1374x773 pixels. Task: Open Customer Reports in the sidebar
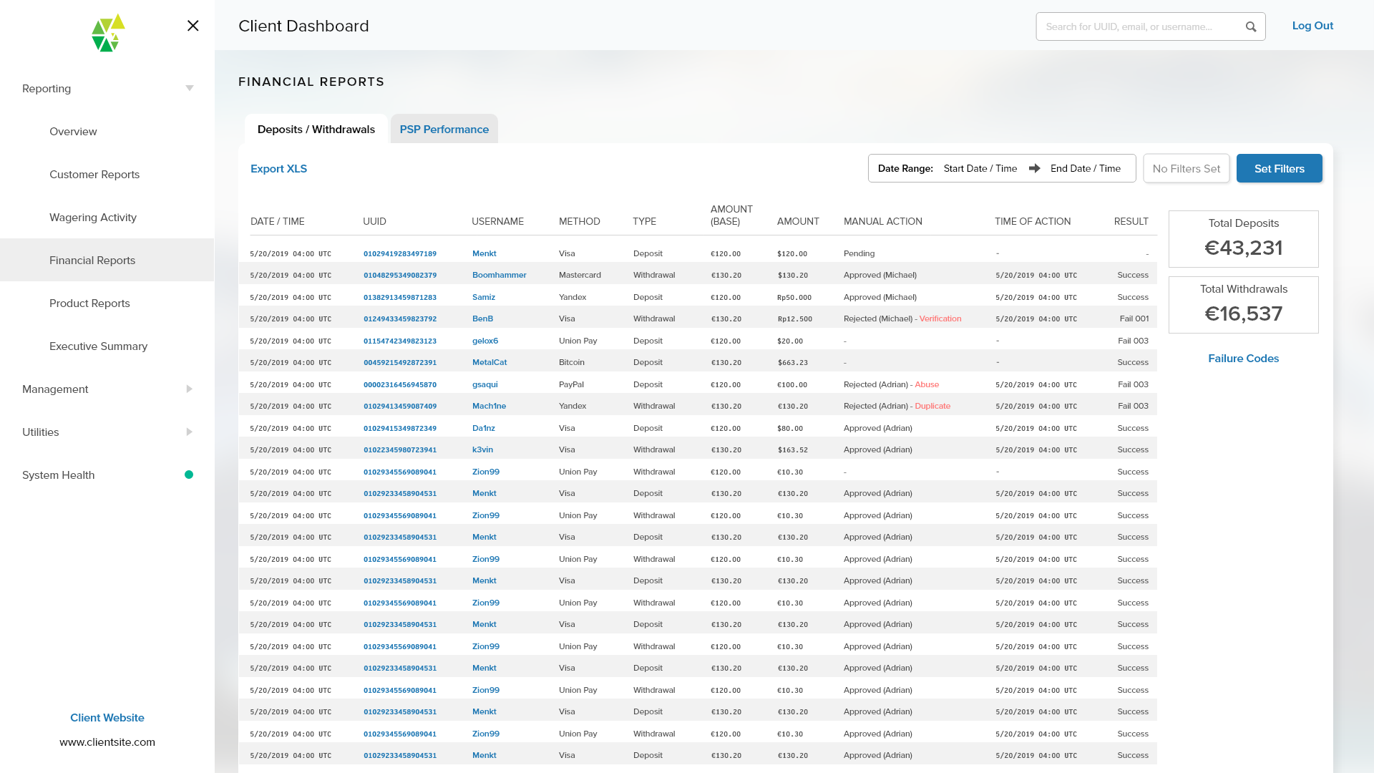click(x=94, y=175)
